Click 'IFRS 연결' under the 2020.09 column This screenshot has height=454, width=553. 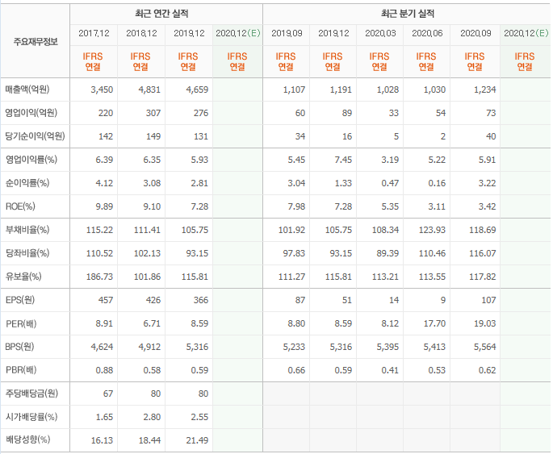pyautogui.click(x=475, y=61)
